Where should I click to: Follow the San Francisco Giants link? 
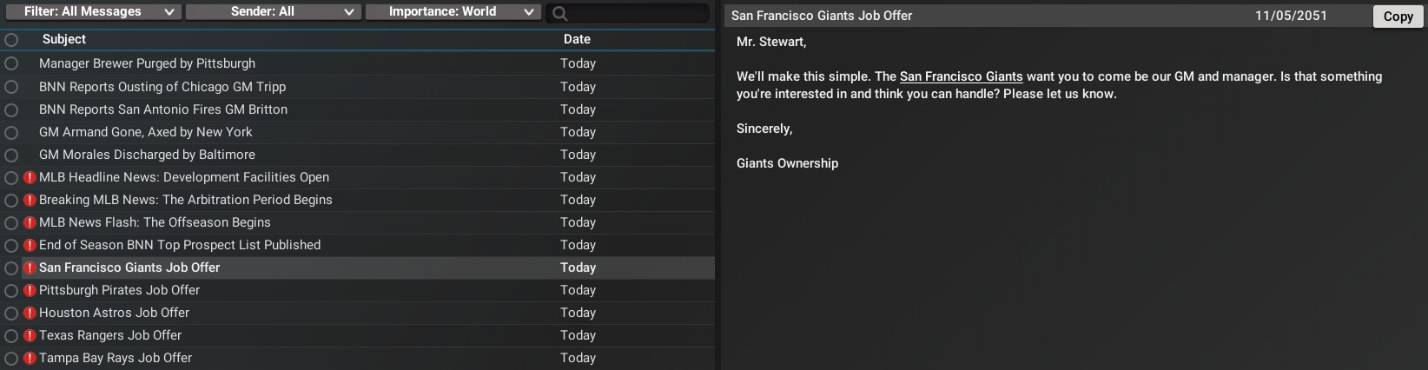[961, 76]
